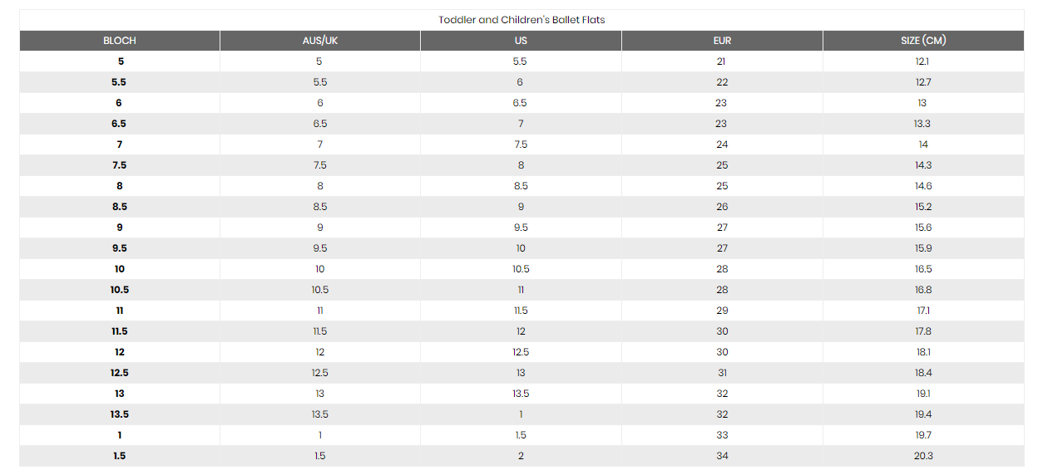1043x475 pixels.
Task: Select the 20.3 cm size cell
Action: click(x=923, y=456)
